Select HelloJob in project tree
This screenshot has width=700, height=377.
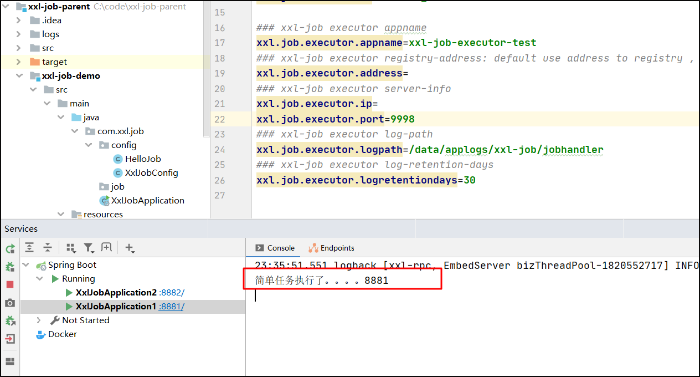click(143, 159)
